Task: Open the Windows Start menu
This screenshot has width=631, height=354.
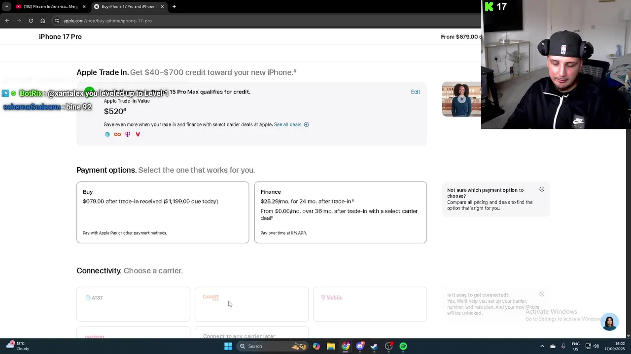Action: [228, 346]
